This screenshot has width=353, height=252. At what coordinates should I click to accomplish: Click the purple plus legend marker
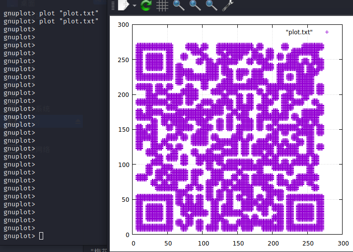click(x=327, y=32)
